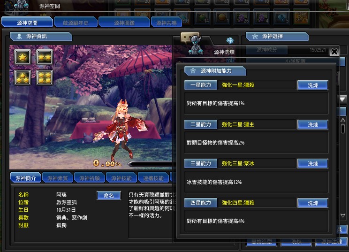Click the ability name 強化二星:獵主
Viewport: 349px width, 252px height.
[x=238, y=124]
